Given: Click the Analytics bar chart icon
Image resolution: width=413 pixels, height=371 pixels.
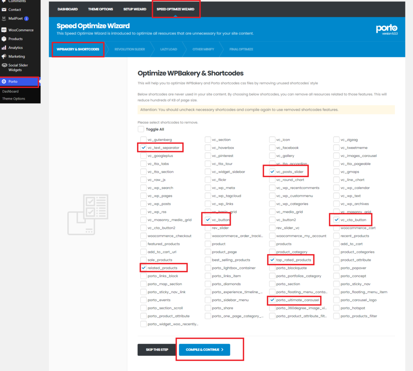Looking at the screenshot, I should pos(4,48).
